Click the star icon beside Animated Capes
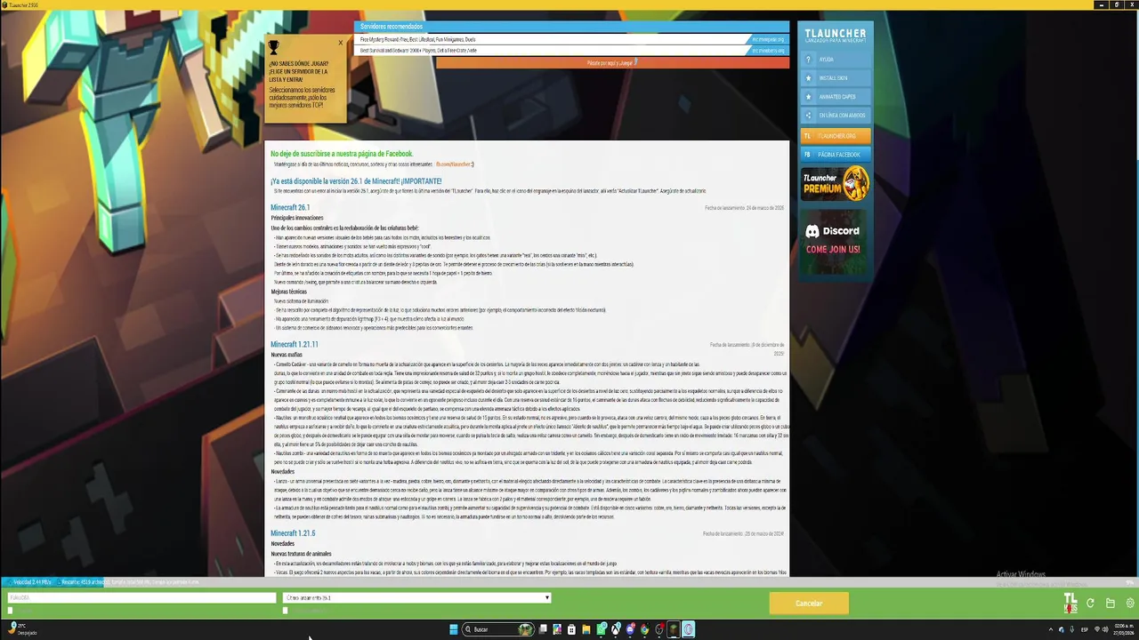Image resolution: width=1139 pixels, height=640 pixels. coord(808,97)
